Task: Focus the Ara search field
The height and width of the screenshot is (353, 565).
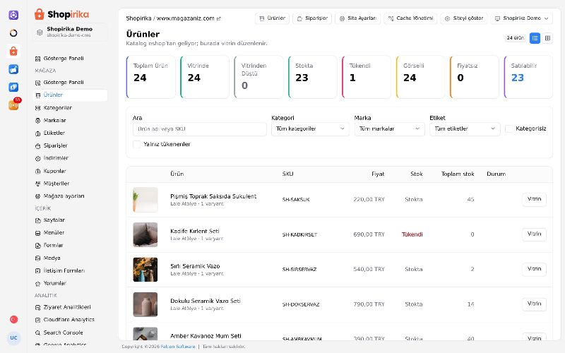Action: [200, 129]
